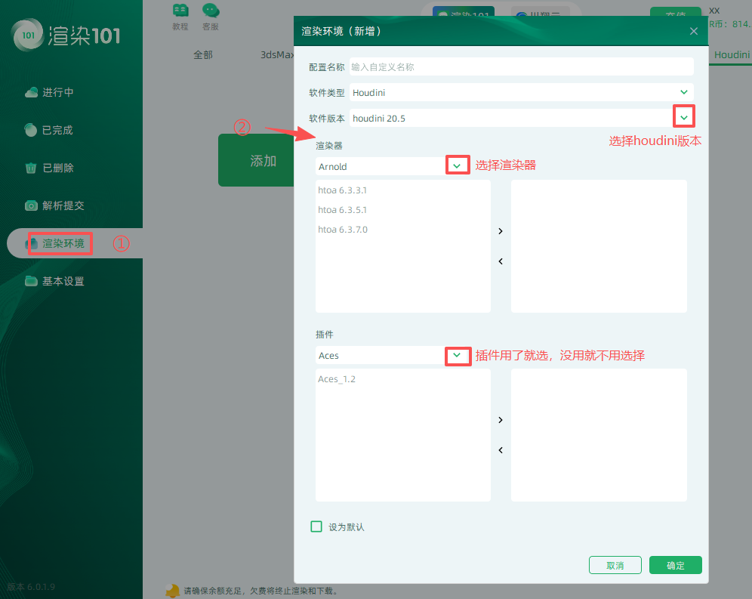752x599 pixels.
Task: Remove plugin using left arrow
Action: [x=501, y=450]
